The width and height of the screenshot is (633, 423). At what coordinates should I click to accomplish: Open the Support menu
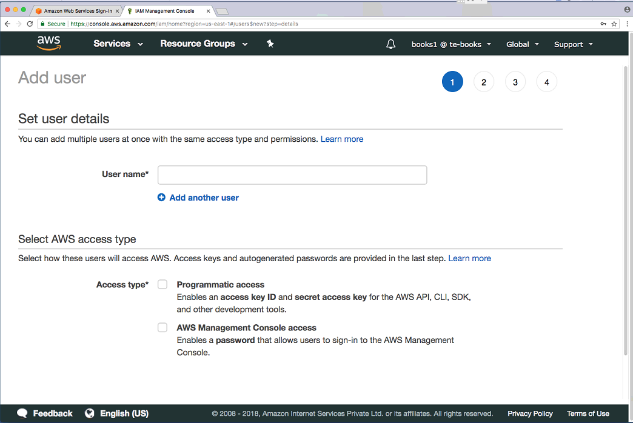573,44
